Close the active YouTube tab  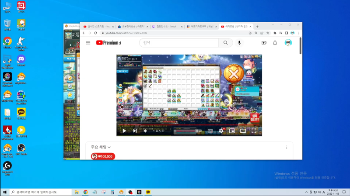pyautogui.click(x=250, y=27)
